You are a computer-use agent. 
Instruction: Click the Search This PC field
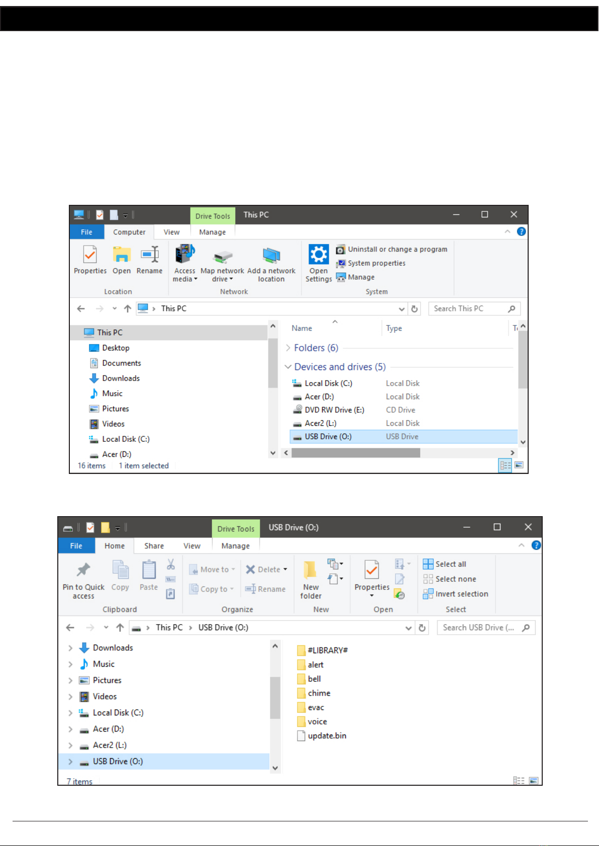(474, 309)
